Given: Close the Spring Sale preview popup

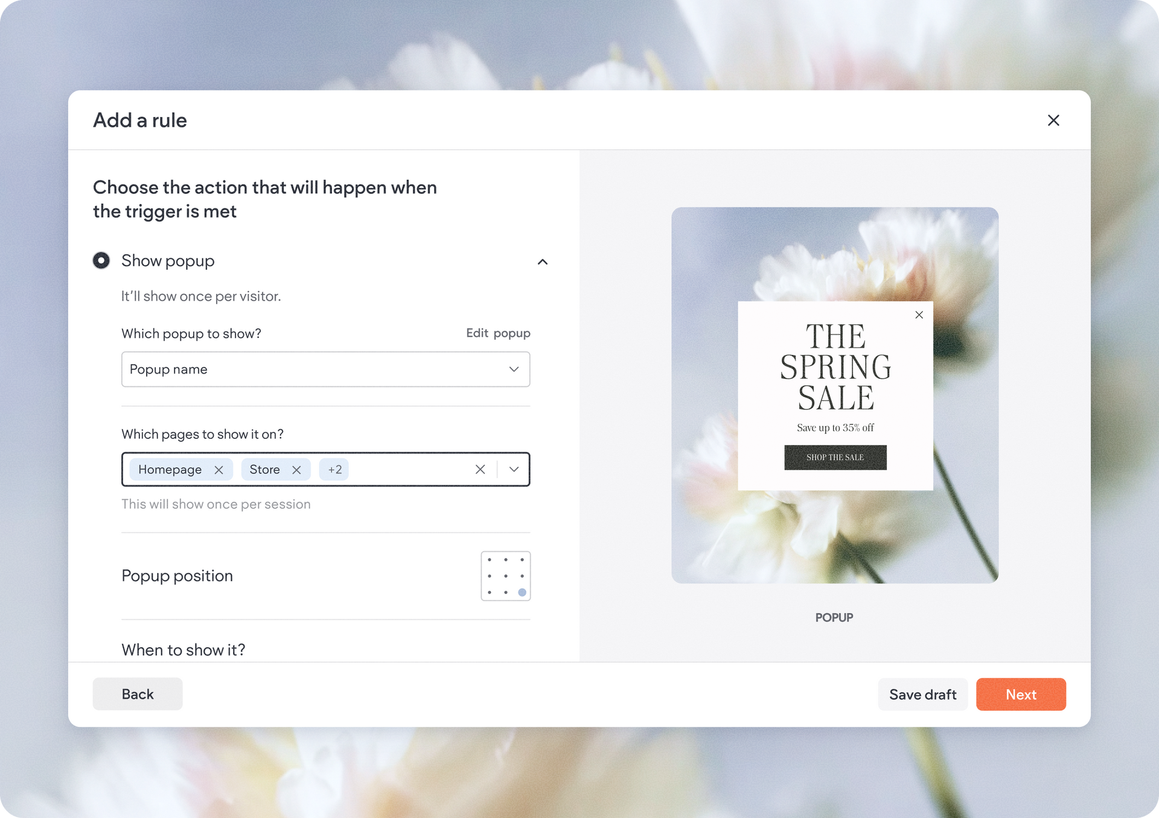Looking at the screenshot, I should (x=919, y=315).
